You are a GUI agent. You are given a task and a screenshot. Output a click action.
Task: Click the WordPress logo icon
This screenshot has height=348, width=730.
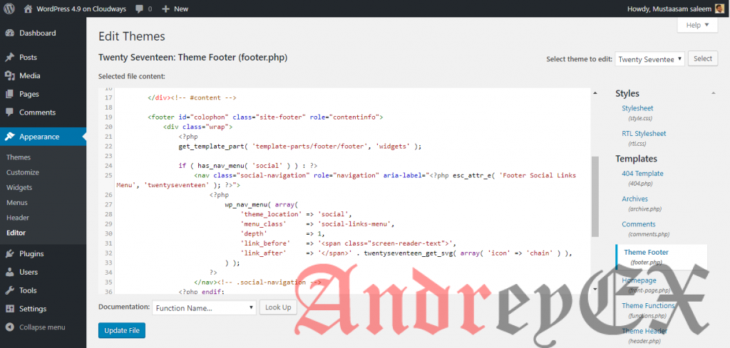(9, 9)
